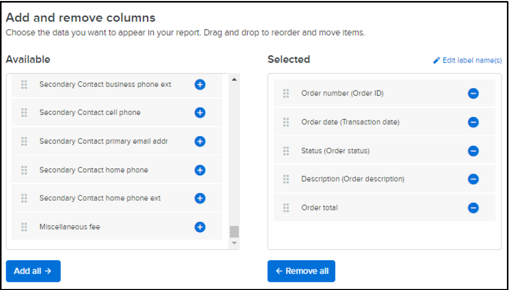
Task: Click the Available list scroll down arrow
Action: pyautogui.click(x=234, y=243)
